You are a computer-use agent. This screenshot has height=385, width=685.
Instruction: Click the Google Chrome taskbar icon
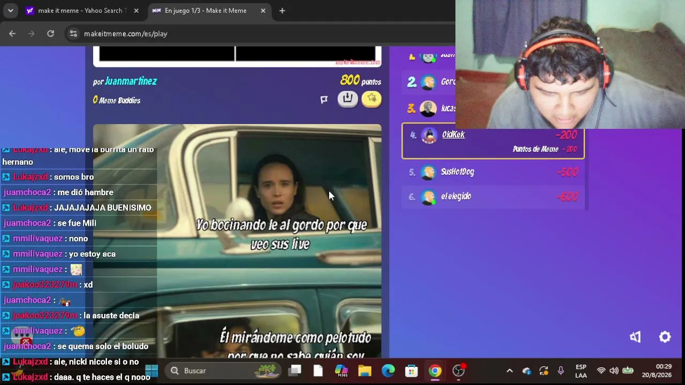click(435, 371)
